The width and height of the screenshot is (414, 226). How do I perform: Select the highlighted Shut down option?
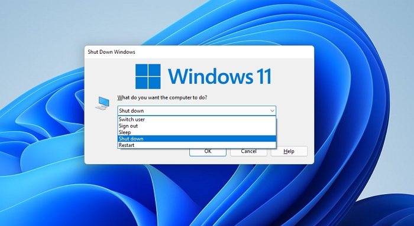click(x=197, y=139)
